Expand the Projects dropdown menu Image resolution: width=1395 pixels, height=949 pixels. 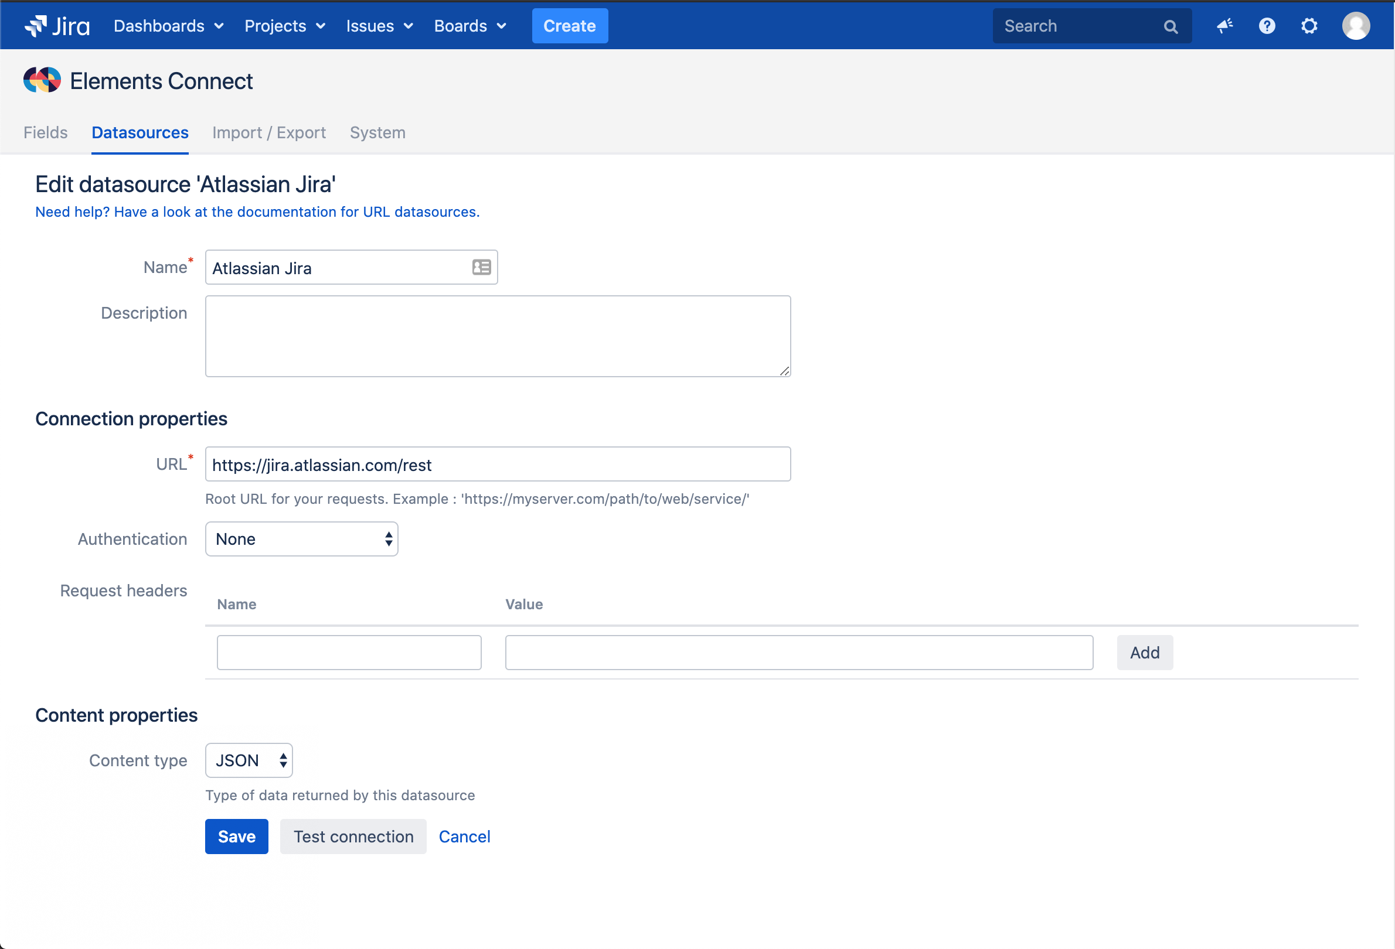(x=284, y=26)
